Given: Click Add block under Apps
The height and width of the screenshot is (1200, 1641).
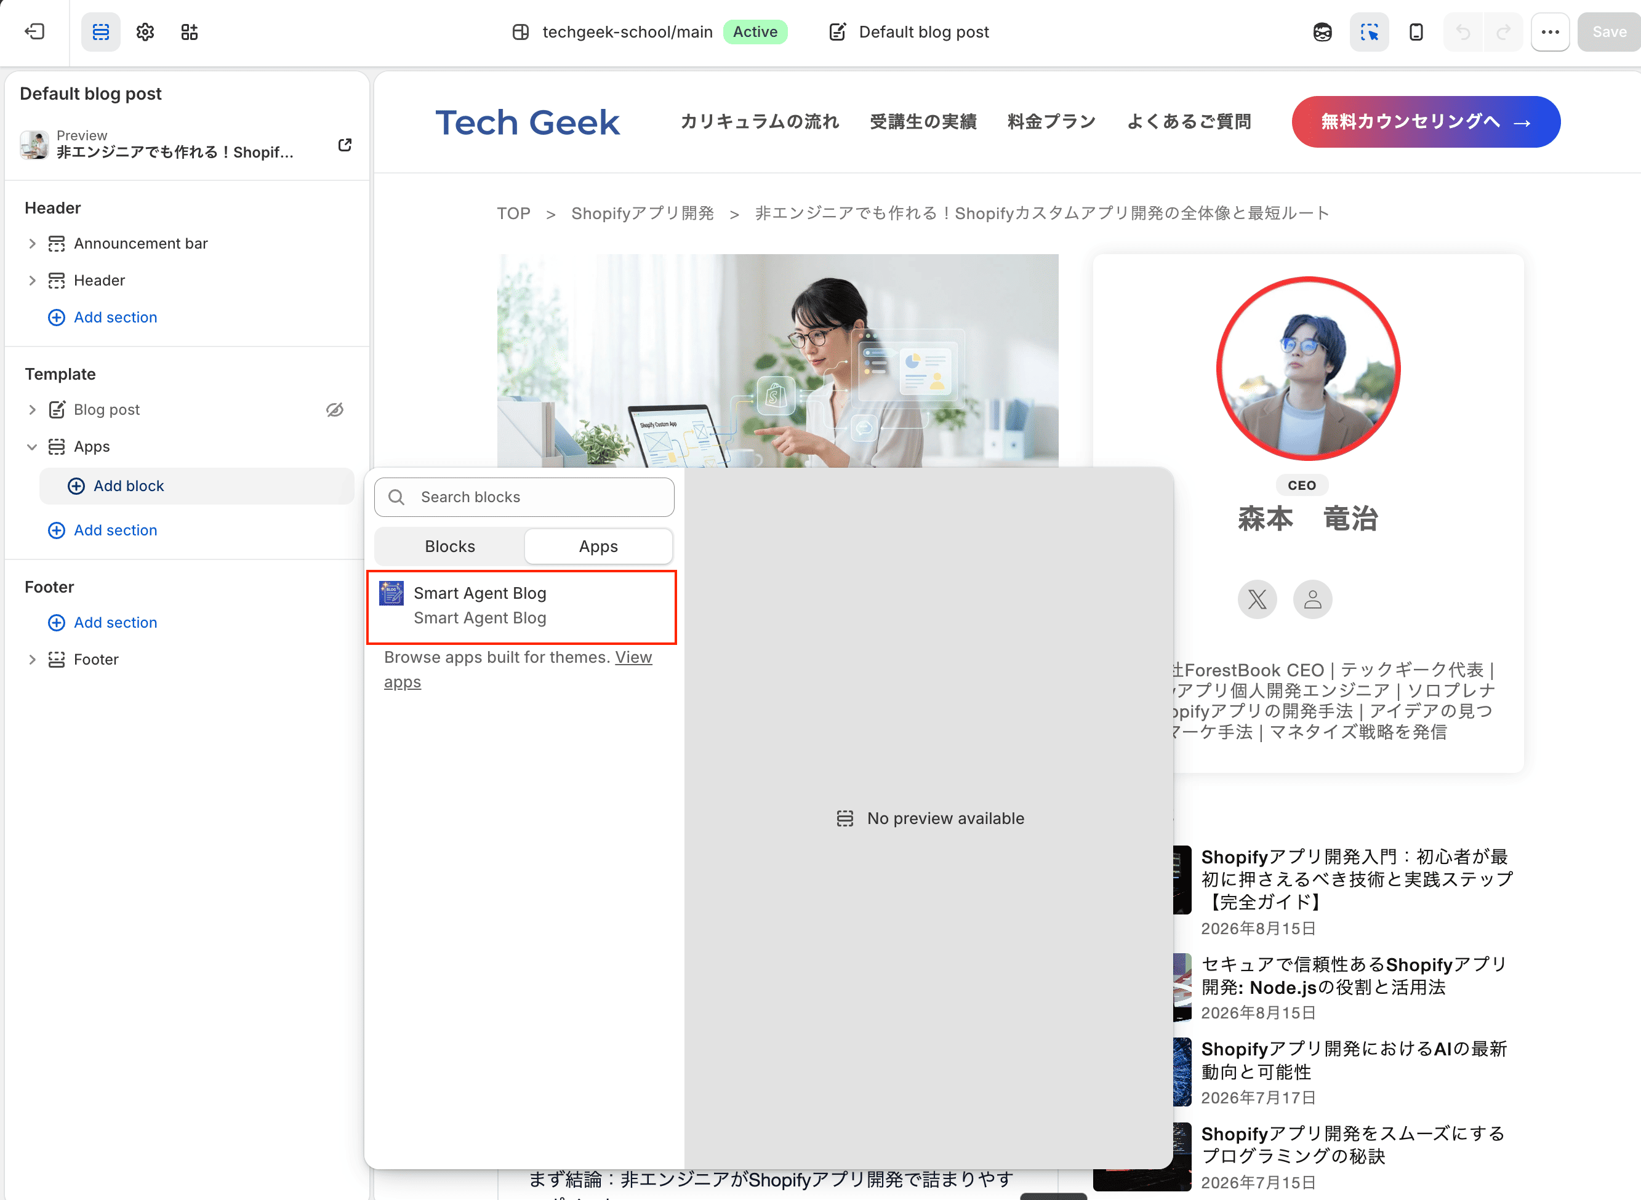Looking at the screenshot, I should pos(196,486).
